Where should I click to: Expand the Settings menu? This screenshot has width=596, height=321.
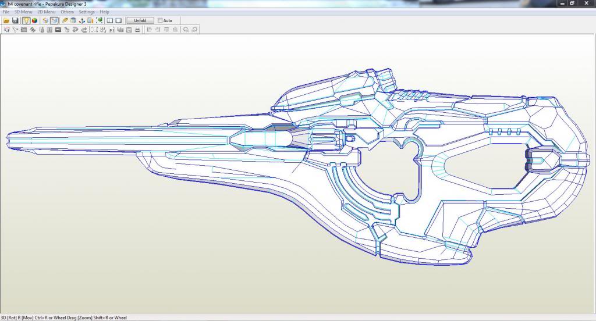[x=87, y=12]
